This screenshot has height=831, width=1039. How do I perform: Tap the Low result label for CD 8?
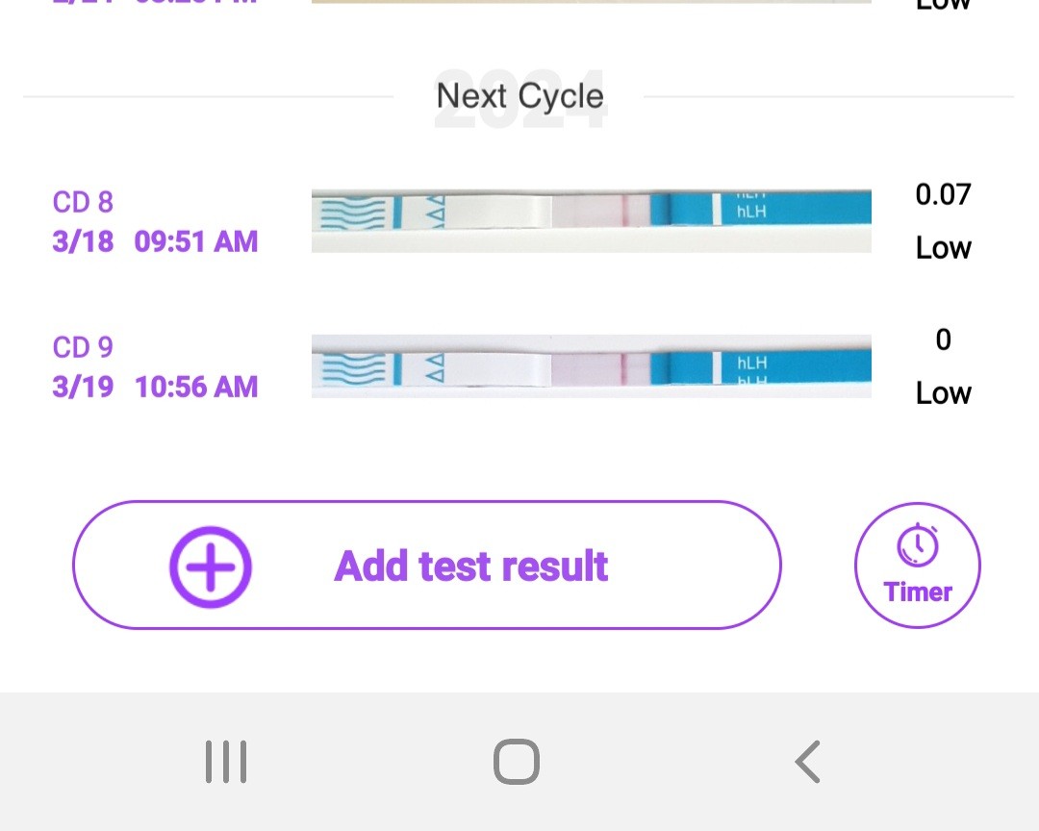943,248
